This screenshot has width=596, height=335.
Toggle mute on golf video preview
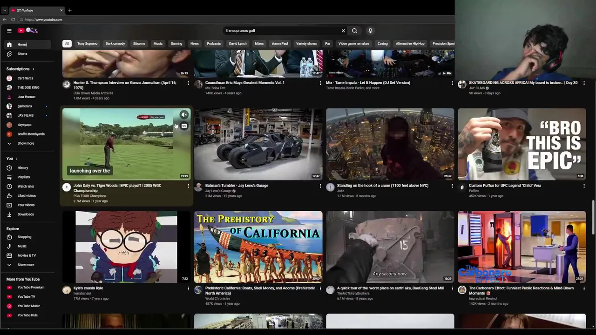184,114
